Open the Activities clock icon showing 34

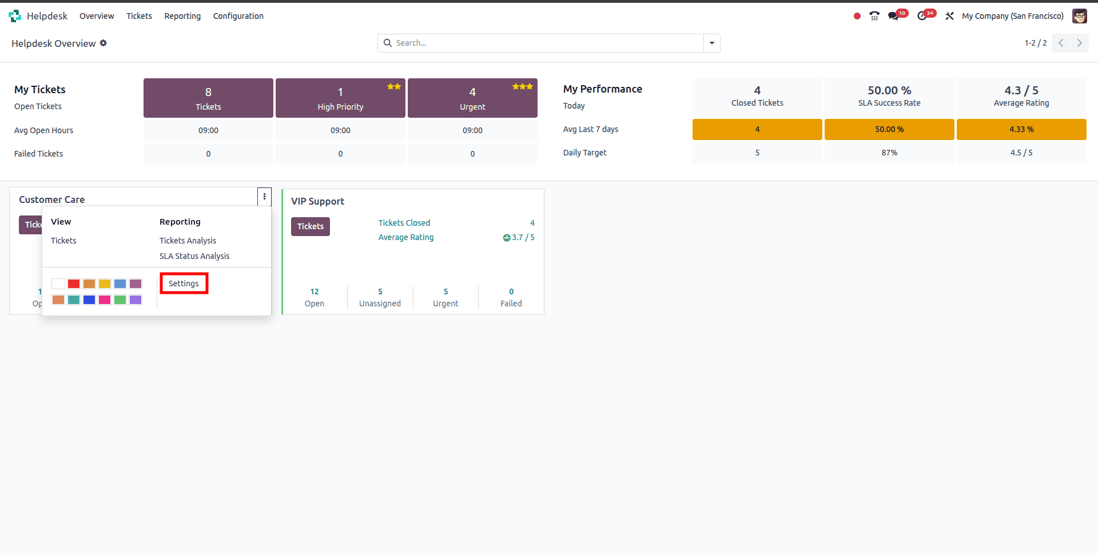tap(922, 16)
